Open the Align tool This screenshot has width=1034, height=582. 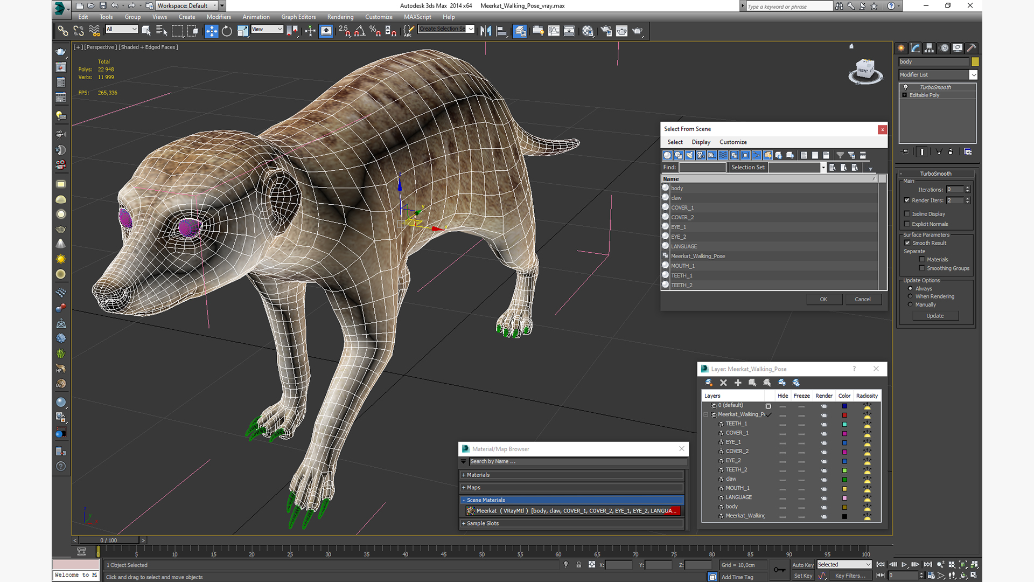501,31
